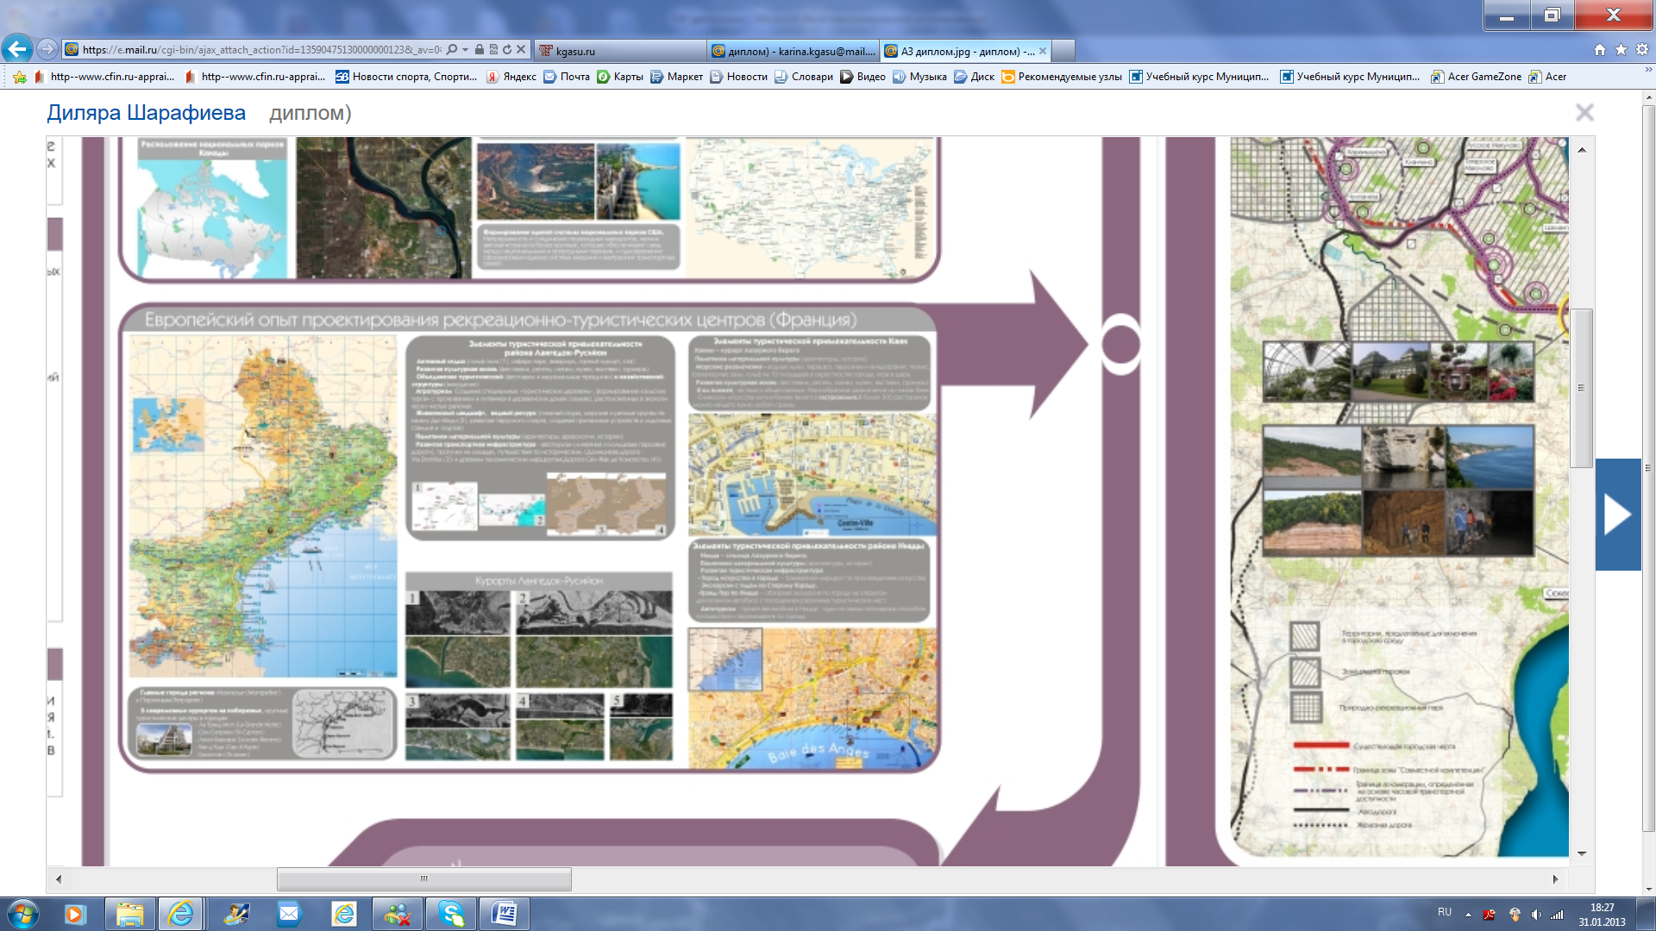
Task: Go back using the browser Back arrow
Action: [x=17, y=49]
